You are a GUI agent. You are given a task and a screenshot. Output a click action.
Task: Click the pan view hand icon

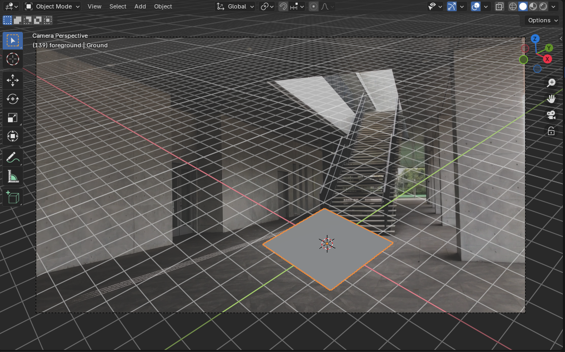pos(551,99)
